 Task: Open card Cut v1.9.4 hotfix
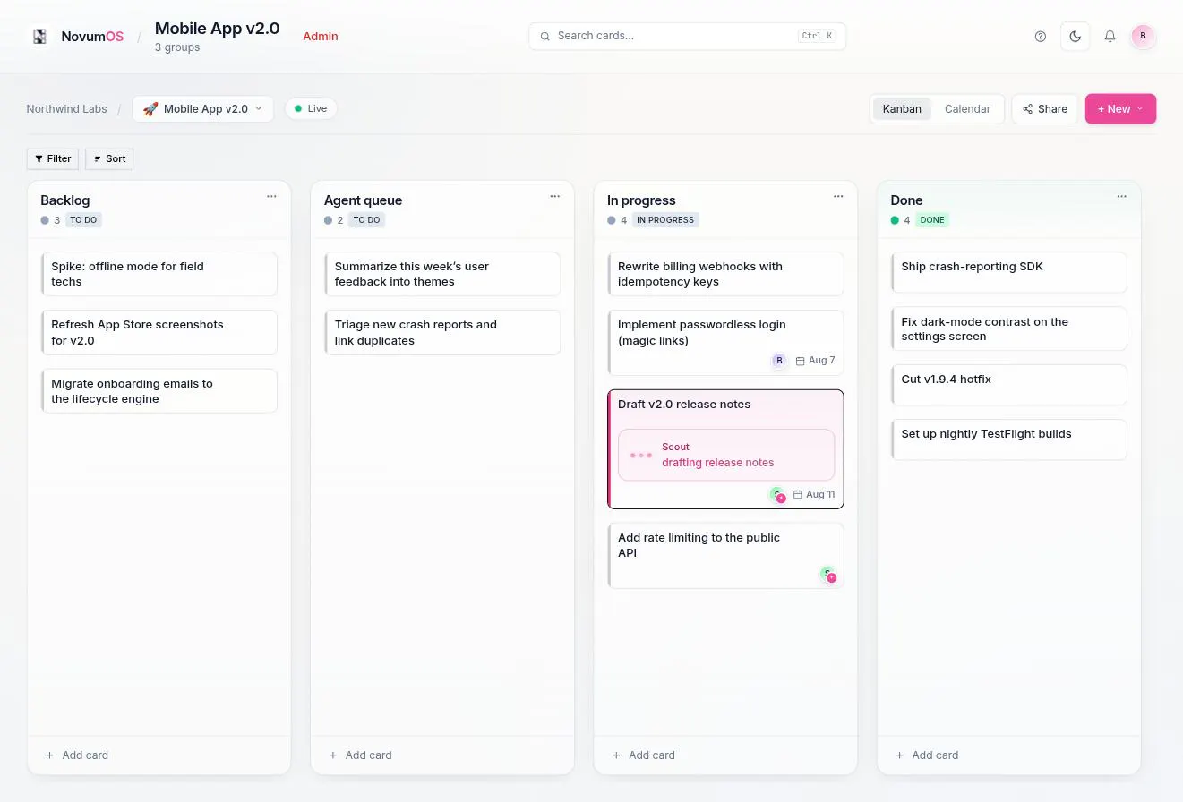point(1009,385)
